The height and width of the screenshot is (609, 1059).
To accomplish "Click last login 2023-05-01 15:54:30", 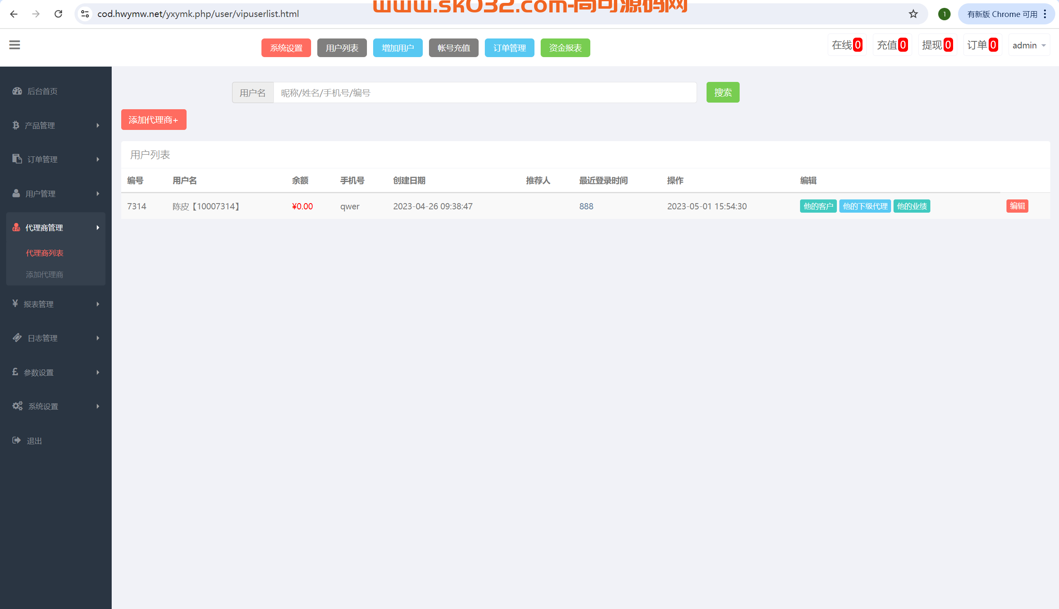I will click(x=707, y=206).
